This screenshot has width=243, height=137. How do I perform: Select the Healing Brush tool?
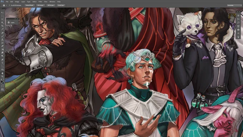point(3,33)
